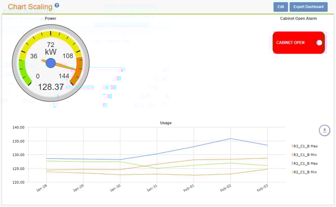Click the 120.00 y-axis label
The image size is (336, 207).
tap(18, 182)
